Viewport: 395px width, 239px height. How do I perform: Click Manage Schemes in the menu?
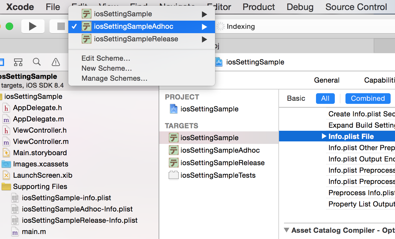pyautogui.click(x=110, y=78)
